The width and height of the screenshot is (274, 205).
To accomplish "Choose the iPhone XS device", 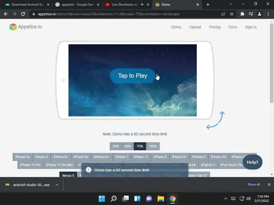I will click(219, 157).
